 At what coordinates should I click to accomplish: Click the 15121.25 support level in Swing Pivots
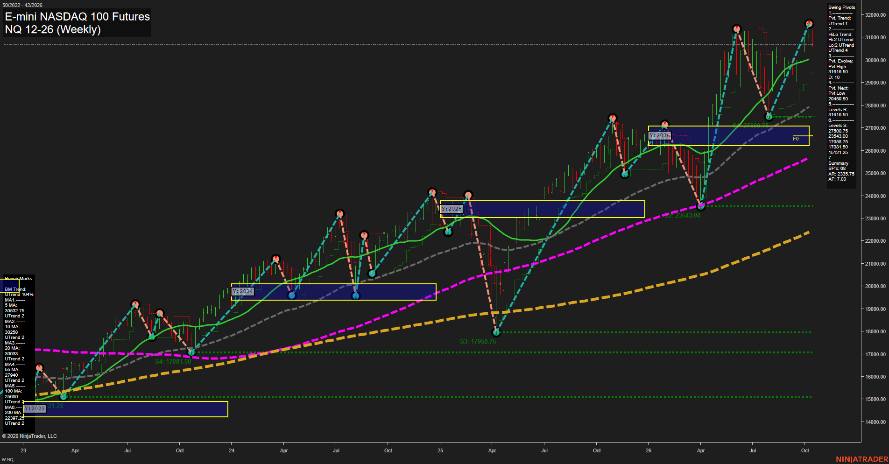pyautogui.click(x=838, y=153)
